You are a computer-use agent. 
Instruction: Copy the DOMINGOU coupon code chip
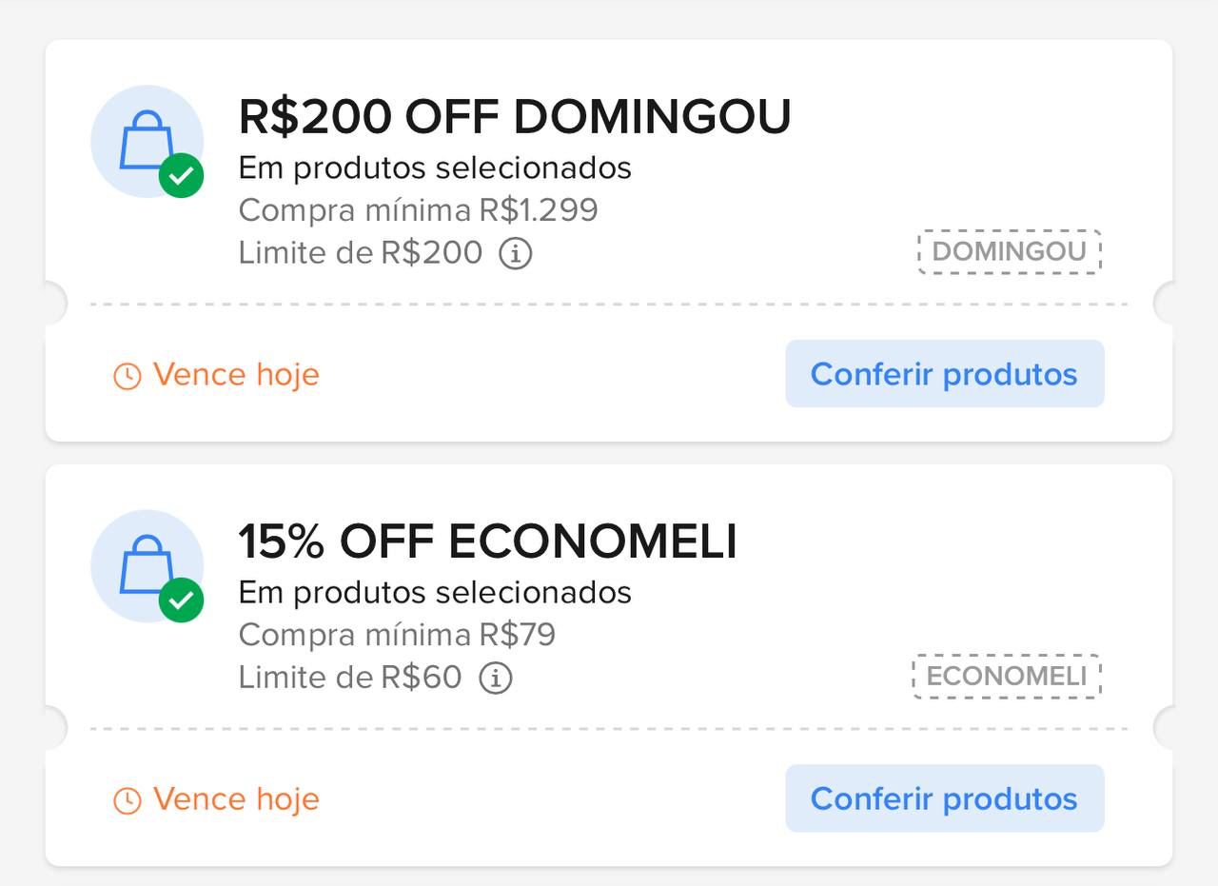click(1009, 251)
